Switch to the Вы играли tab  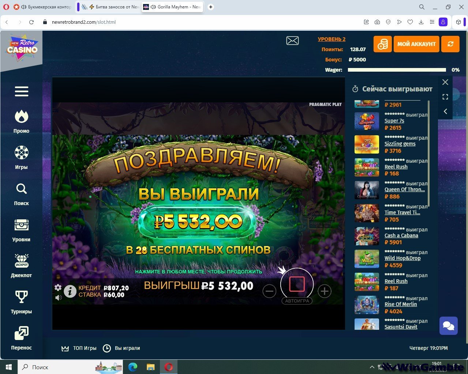pos(121,348)
